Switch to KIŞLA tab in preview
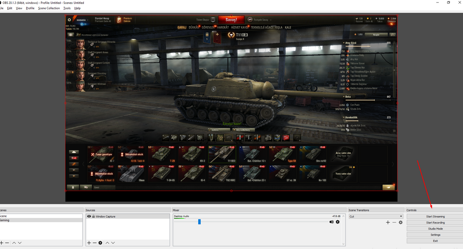The height and width of the screenshot is (249, 463). [x=279, y=27]
